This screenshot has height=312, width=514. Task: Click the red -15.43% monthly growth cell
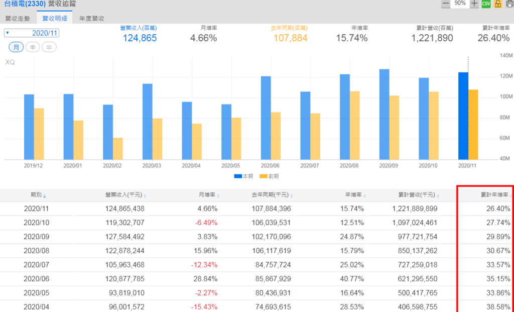click(x=205, y=307)
